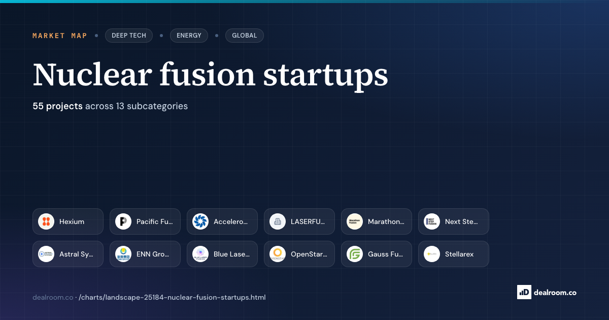
Task: Click the ENN Group logo icon
Action: 123,254
